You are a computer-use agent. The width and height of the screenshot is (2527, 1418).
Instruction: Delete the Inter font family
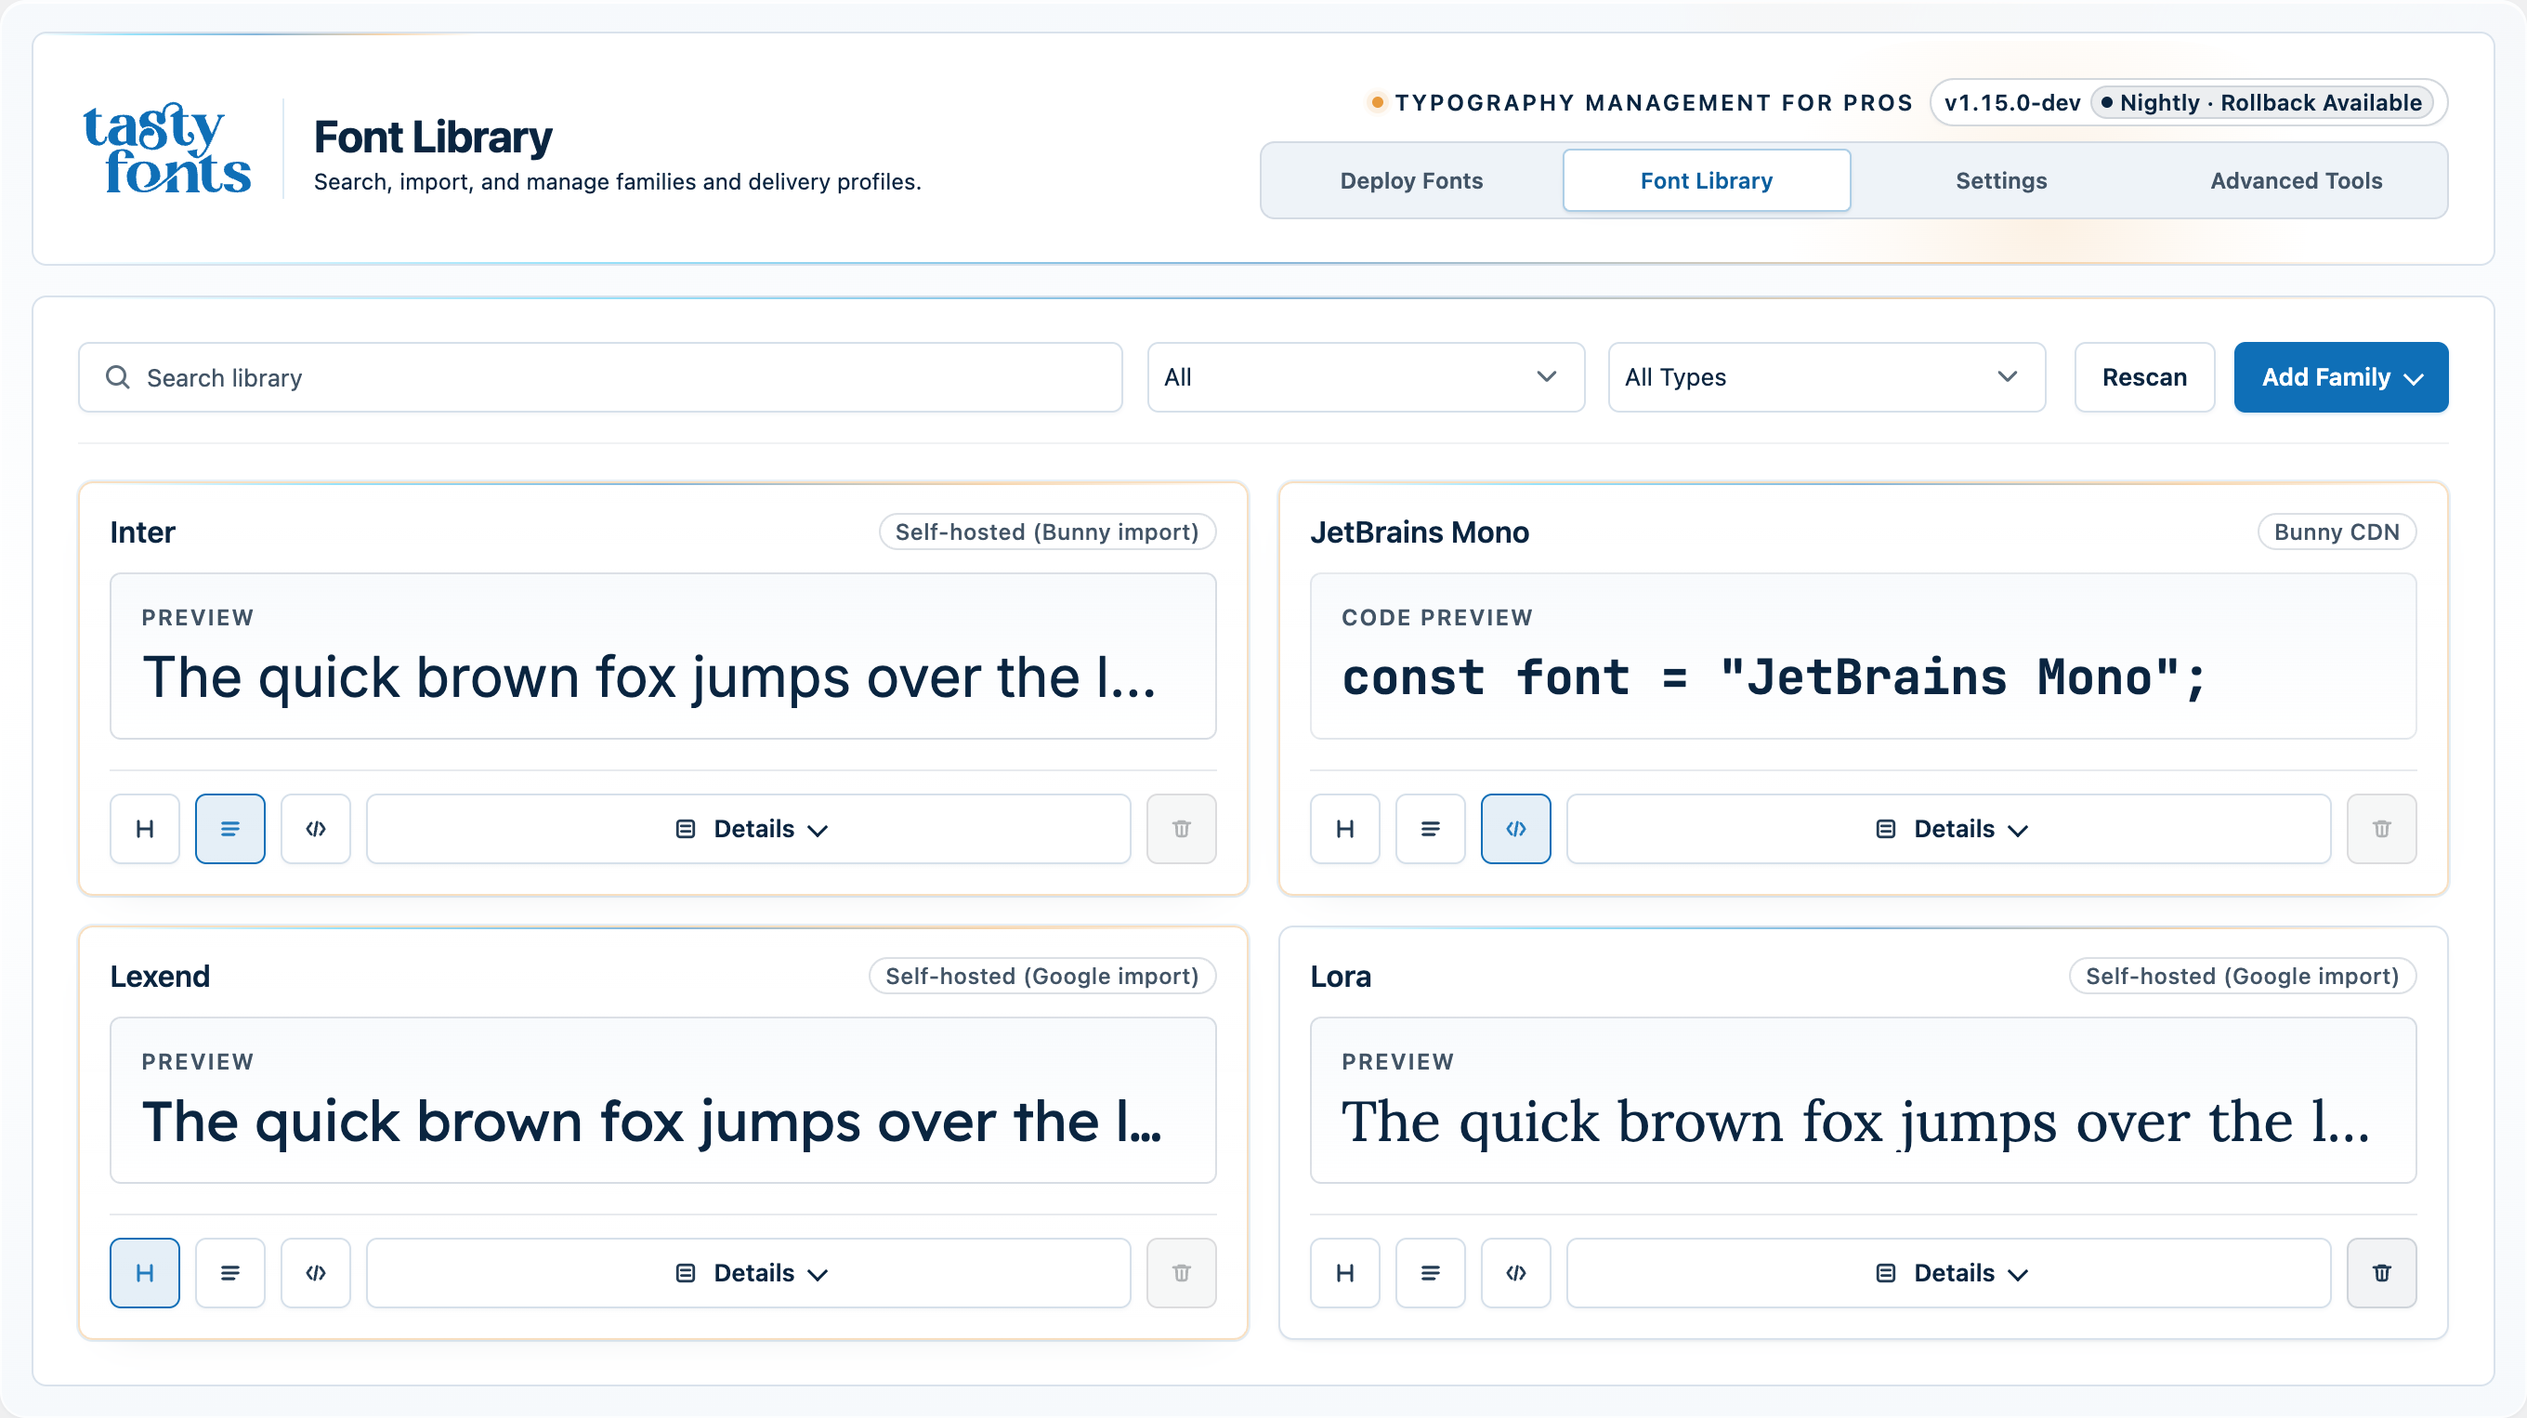(1181, 828)
